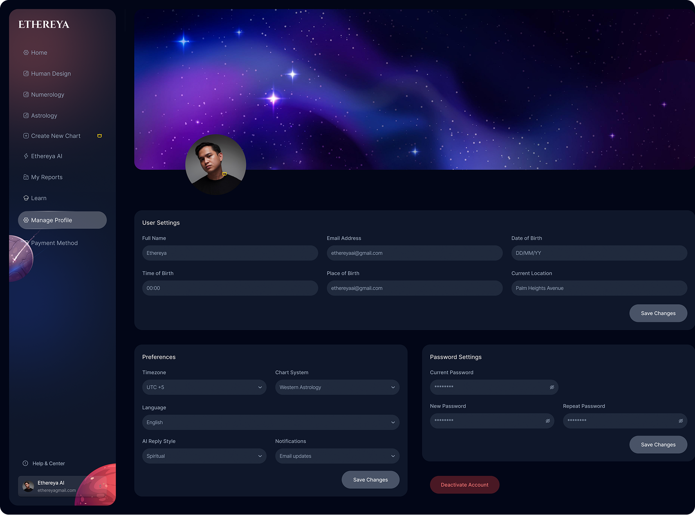The width and height of the screenshot is (695, 515).
Task: Click the graduation cap icon beside Learn
Action: 26,198
